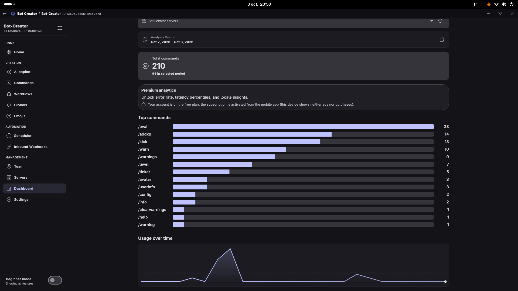
Task: Click the Dashboard chart icon
Action: point(9,189)
